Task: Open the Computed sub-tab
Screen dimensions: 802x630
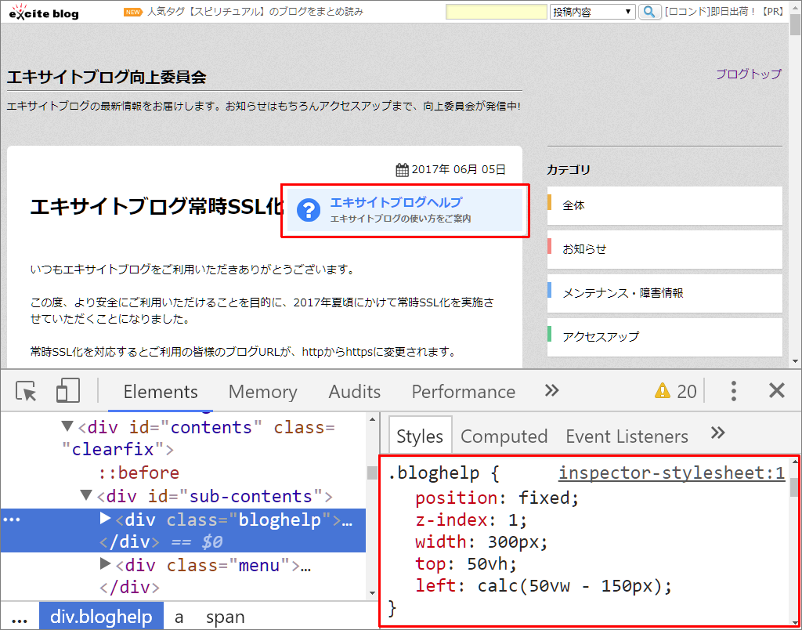Action: (504, 436)
